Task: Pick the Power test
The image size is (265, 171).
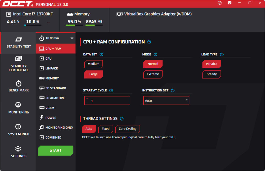Action: [x=56, y=118]
